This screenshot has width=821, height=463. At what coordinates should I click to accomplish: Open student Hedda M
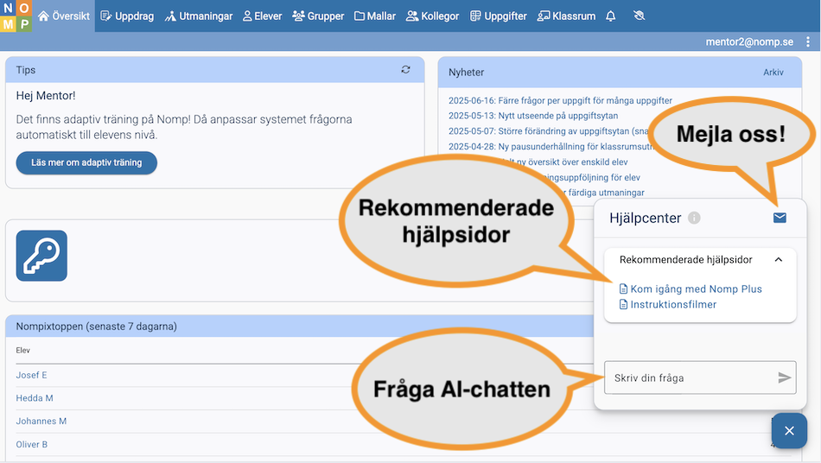[35, 398]
